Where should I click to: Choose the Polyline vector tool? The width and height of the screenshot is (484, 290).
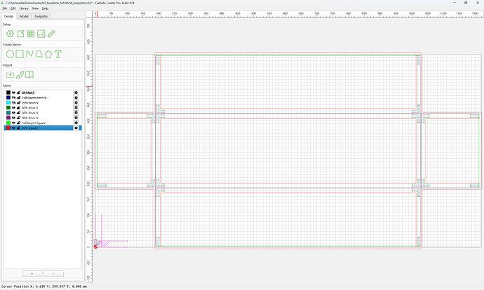(x=29, y=54)
